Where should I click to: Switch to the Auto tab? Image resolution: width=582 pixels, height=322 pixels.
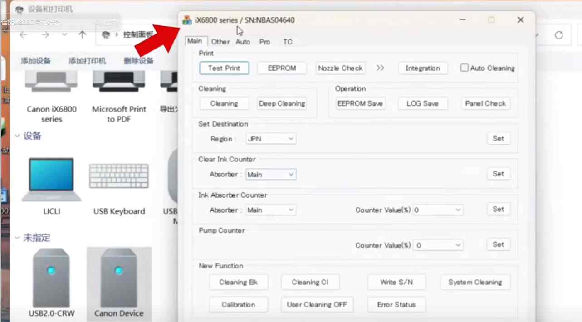243,42
